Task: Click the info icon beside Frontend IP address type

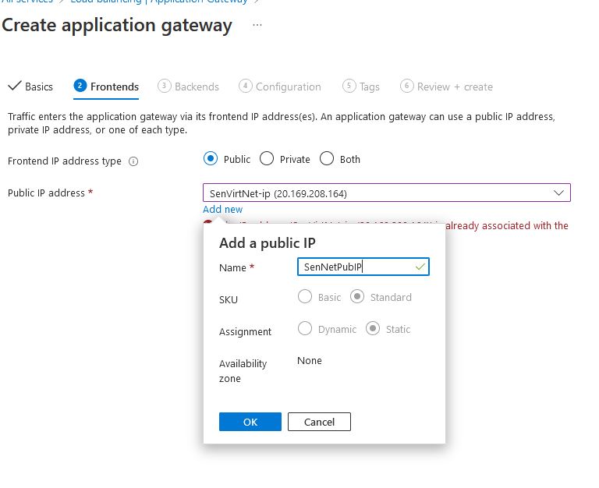Action: [133, 162]
